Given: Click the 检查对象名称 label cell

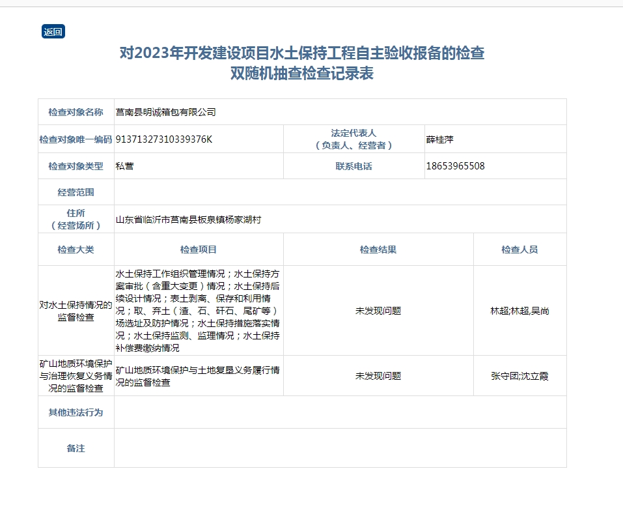Looking at the screenshot, I should (76, 112).
